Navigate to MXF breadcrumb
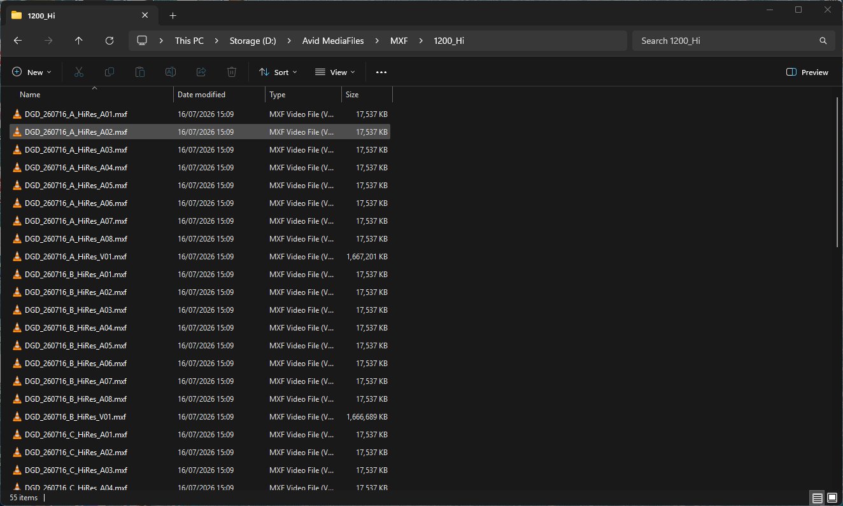 [399, 41]
